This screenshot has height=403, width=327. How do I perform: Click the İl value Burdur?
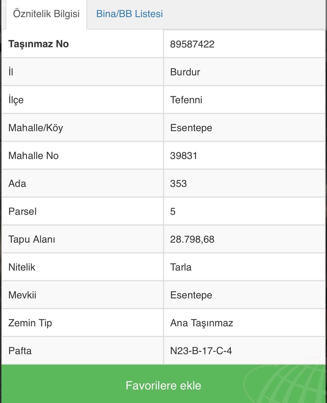[185, 72]
